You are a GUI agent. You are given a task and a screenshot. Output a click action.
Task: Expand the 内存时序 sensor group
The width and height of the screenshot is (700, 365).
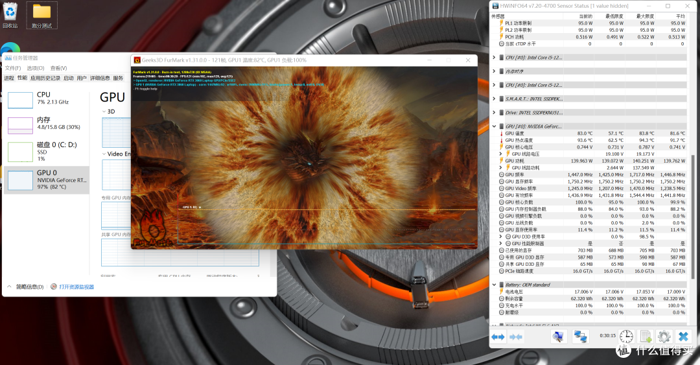494,71
